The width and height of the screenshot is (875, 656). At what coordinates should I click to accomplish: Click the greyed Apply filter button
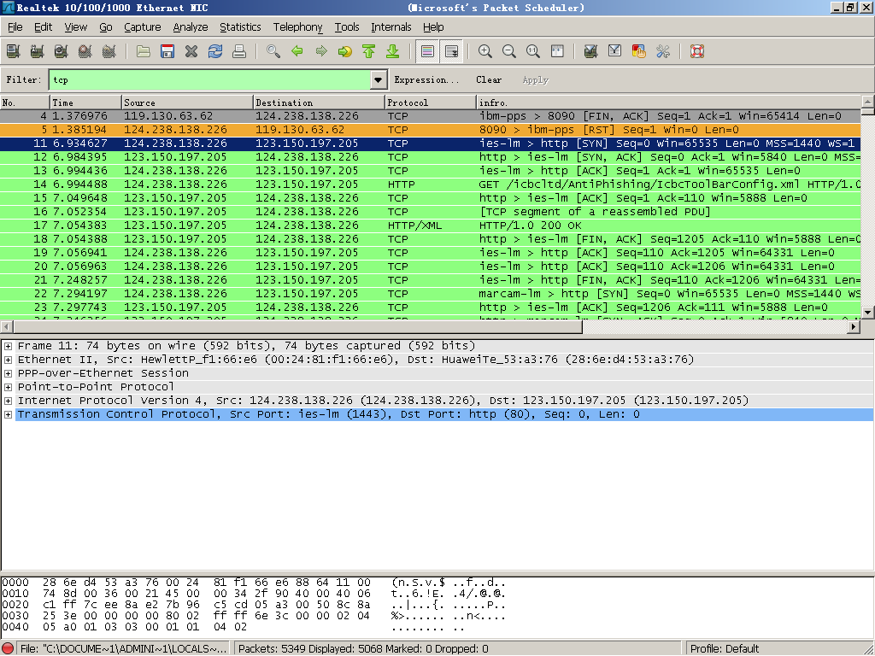tap(536, 79)
